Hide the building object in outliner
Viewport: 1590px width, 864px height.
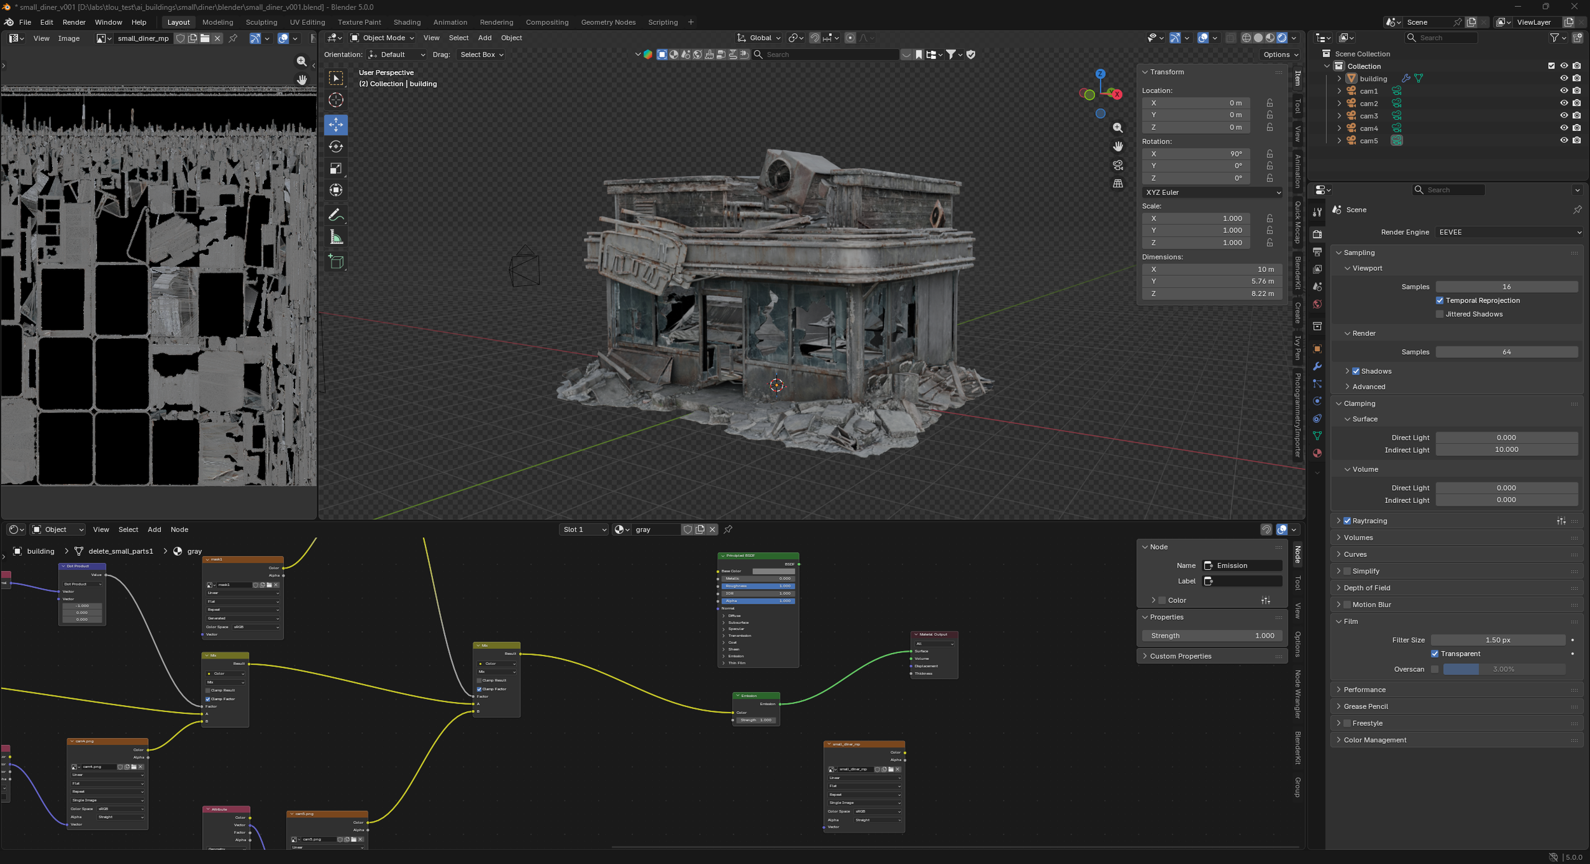[x=1564, y=78]
